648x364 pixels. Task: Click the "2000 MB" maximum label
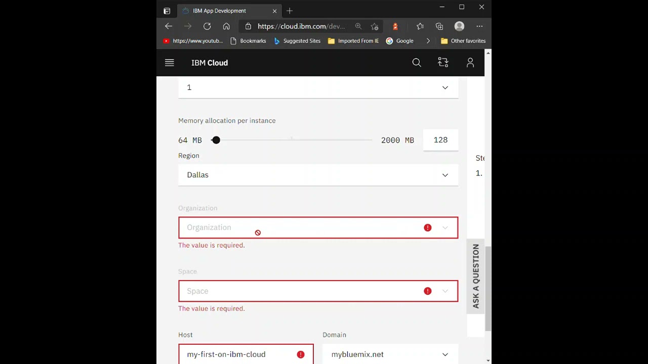click(x=397, y=140)
